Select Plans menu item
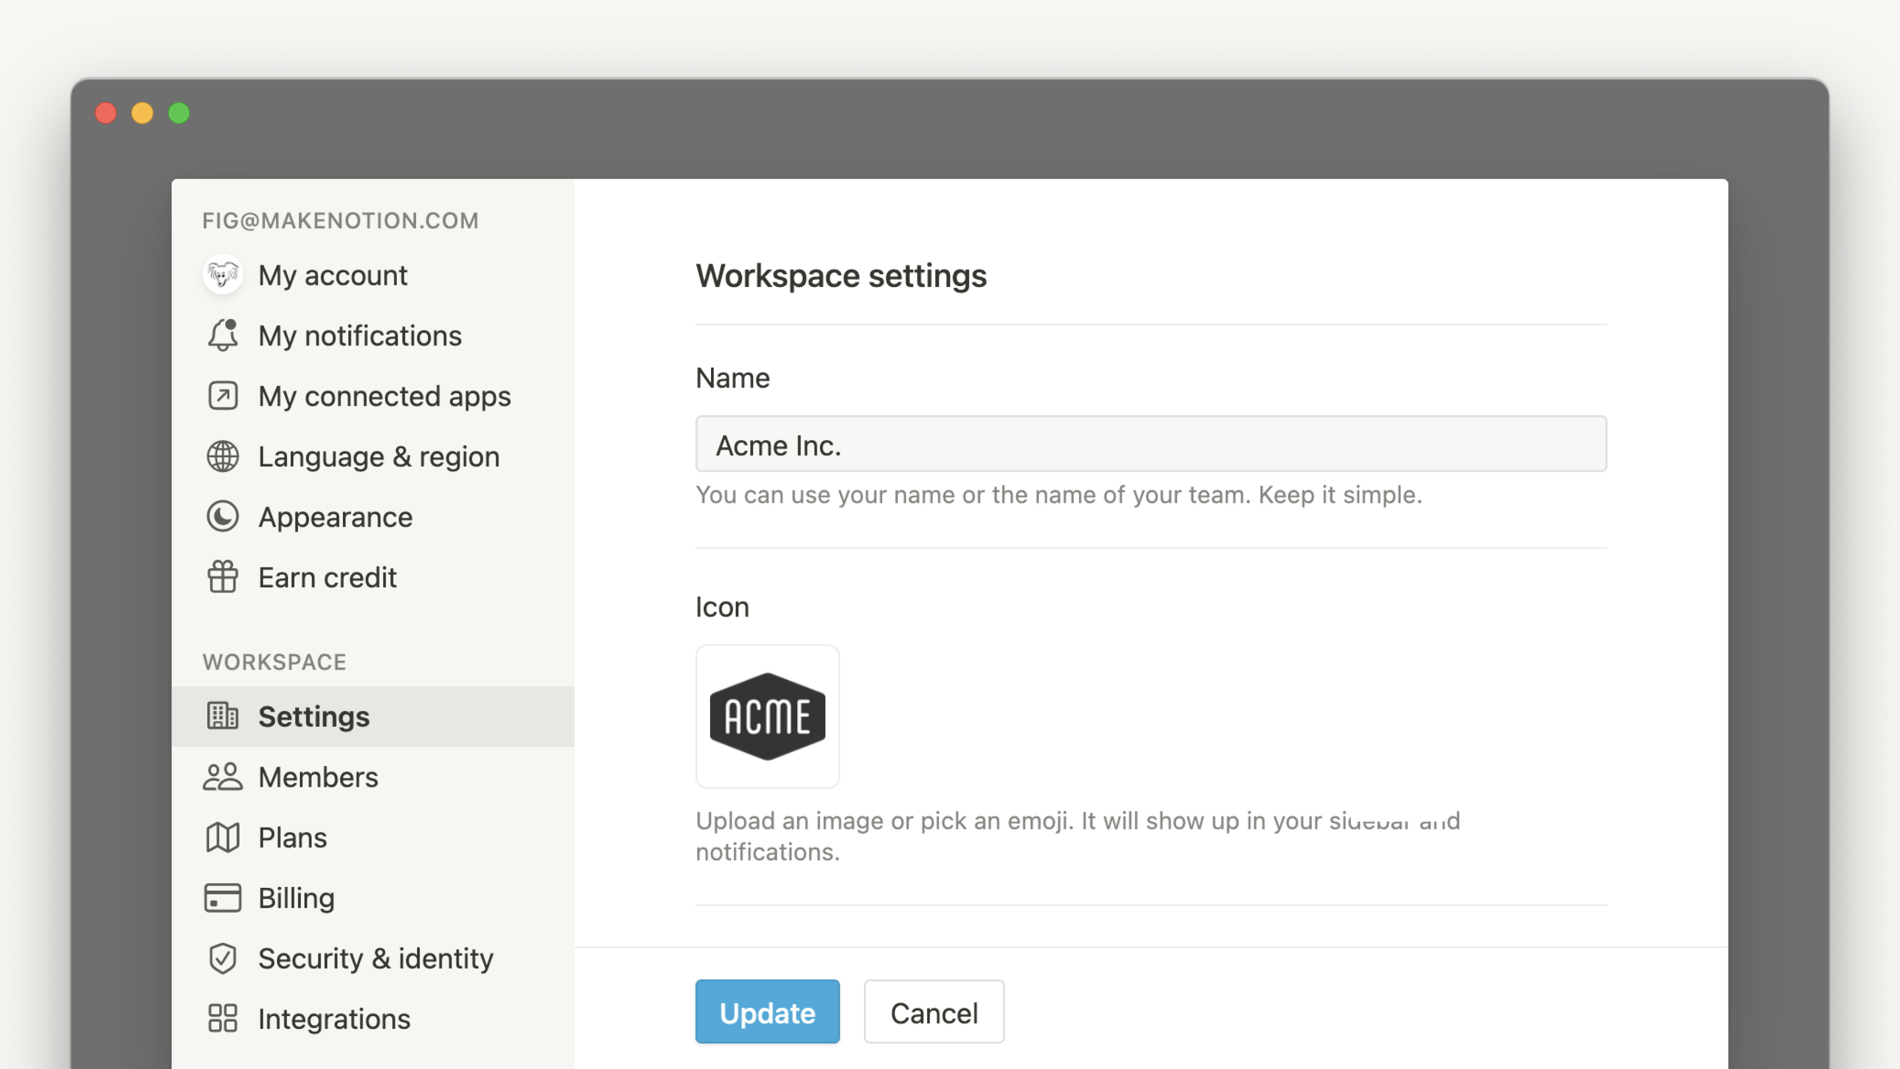1900x1069 pixels. coord(292,837)
